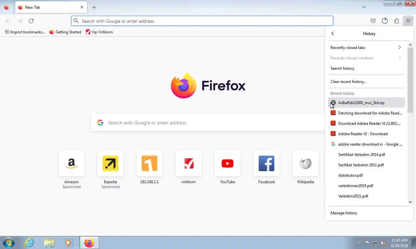
Task: Close the New Tab tab
Action: pyautogui.click(x=82, y=7)
